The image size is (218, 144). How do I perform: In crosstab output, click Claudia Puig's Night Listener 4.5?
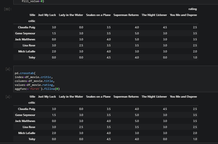point(165,109)
